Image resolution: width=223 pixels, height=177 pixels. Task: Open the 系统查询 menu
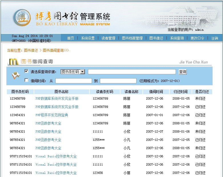(177, 38)
